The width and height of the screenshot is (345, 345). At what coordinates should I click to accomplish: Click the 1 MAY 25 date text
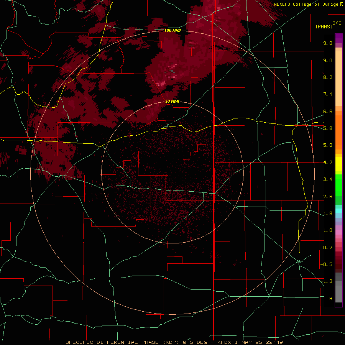click(248, 342)
